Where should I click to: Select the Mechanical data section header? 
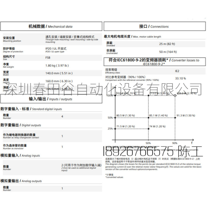51,26
